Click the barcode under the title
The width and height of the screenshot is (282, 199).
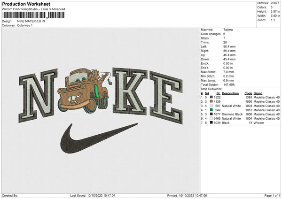click(31, 15)
